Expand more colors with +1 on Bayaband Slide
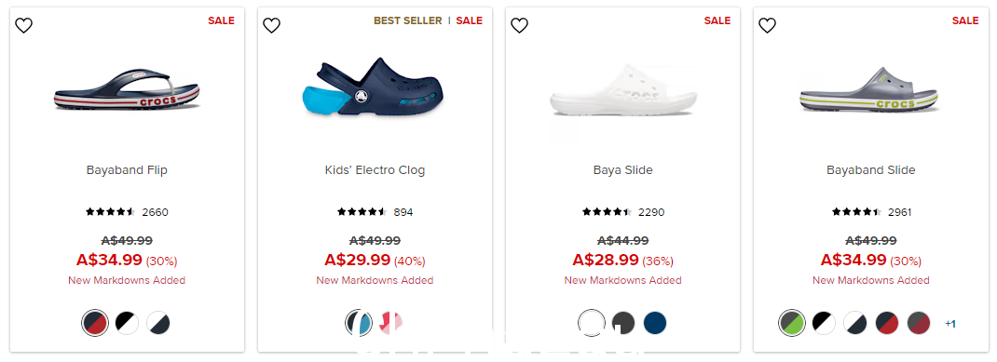Viewport: 997px width, 362px height. pos(950,324)
